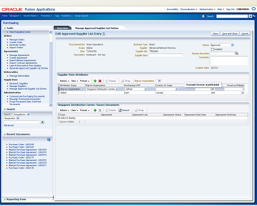The image size is (257, 206).
Task: Click in Supplier Item input field
Action: pyautogui.click(x=166, y=56)
